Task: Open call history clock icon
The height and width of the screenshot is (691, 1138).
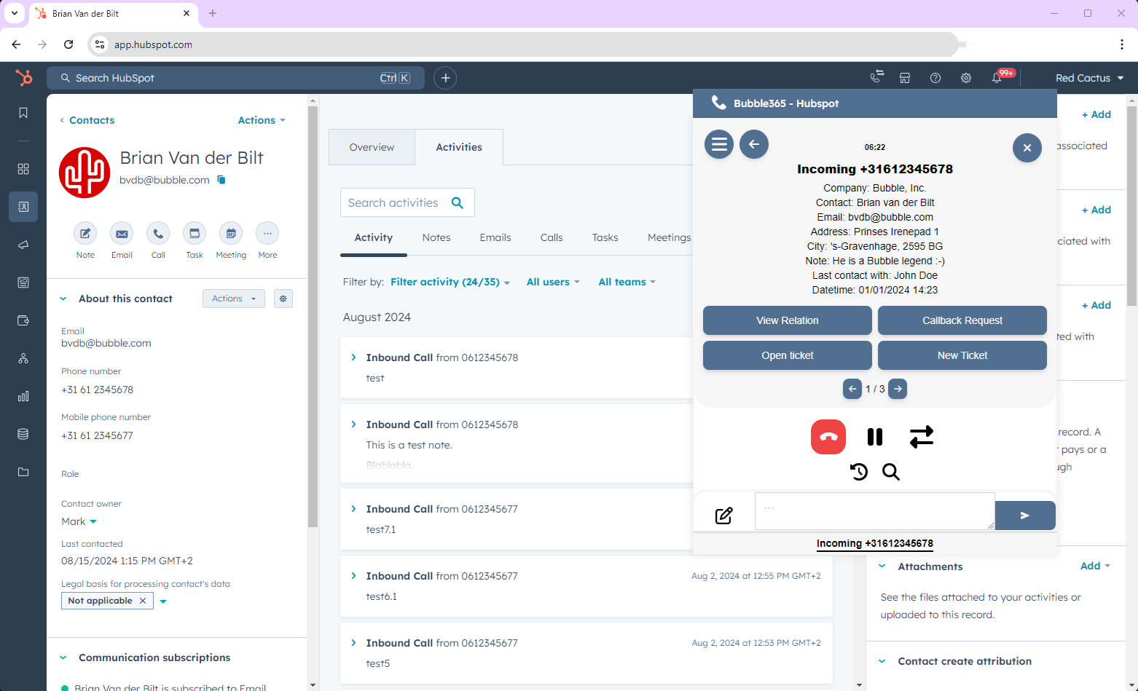Action: (x=859, y=472)
